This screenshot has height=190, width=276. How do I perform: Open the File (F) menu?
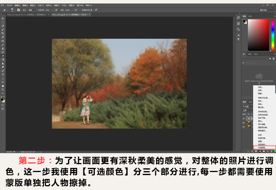coord(9,6)
